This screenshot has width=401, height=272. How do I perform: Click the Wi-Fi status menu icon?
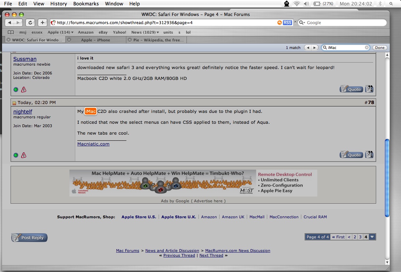(296, 4)
